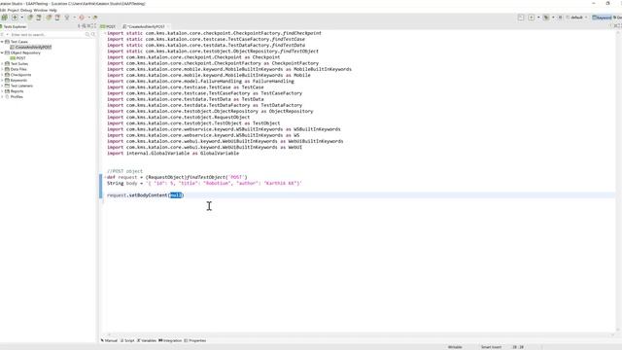This screenshot has width=622, height=350.
Task: Open the Script view tab at bottom
Action: click(127, 340)
